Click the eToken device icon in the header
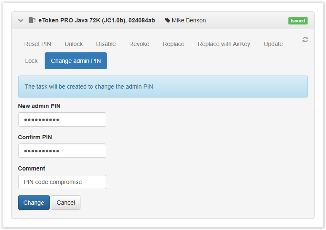This screenshot has width=326, height=230. (32, 20)
